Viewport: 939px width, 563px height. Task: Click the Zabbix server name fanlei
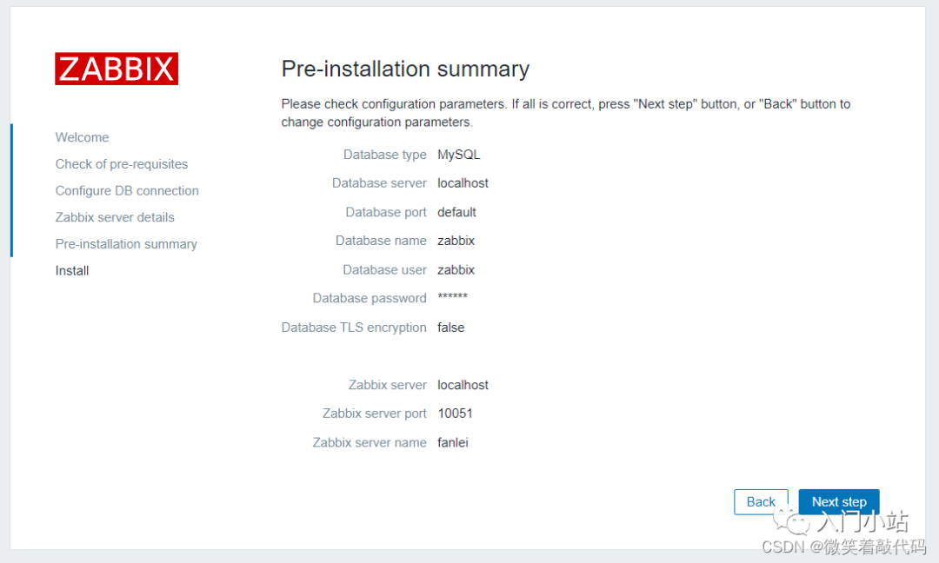(x=453, y=443)
